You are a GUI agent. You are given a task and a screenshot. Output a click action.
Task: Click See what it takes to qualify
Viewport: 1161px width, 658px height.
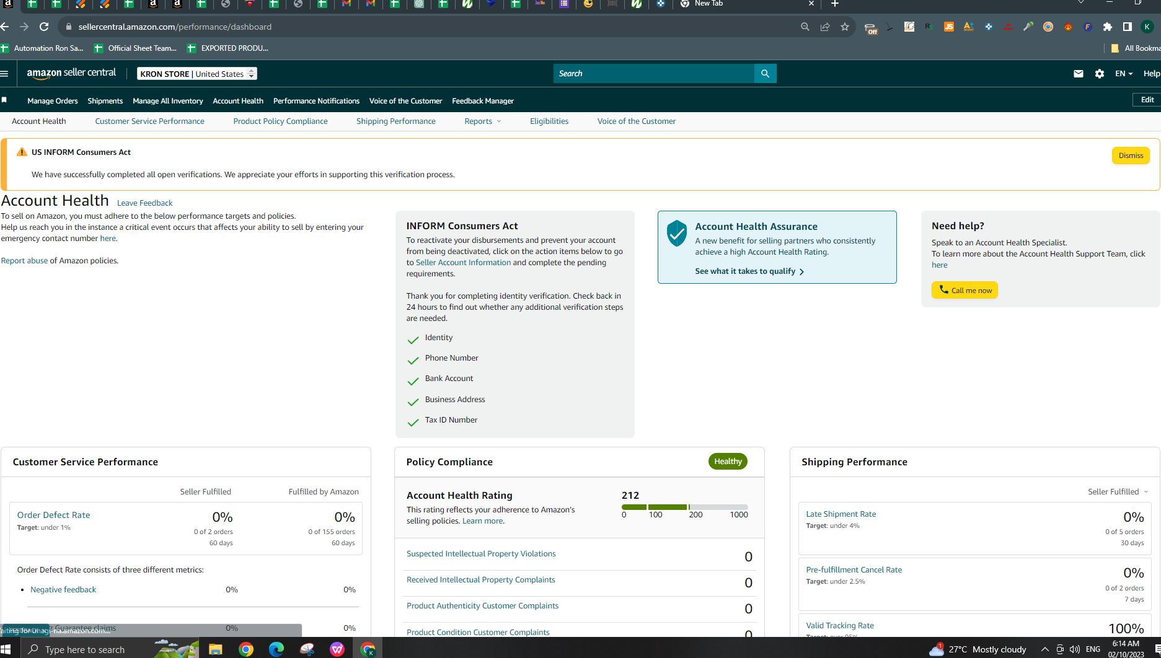[x=749, y=271]
